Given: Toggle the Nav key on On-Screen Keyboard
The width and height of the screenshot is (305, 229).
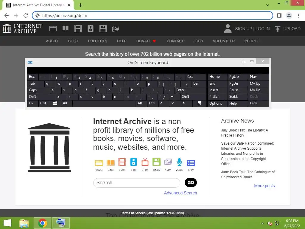Looking at the screenshot, I should click(x=258, y=77).
